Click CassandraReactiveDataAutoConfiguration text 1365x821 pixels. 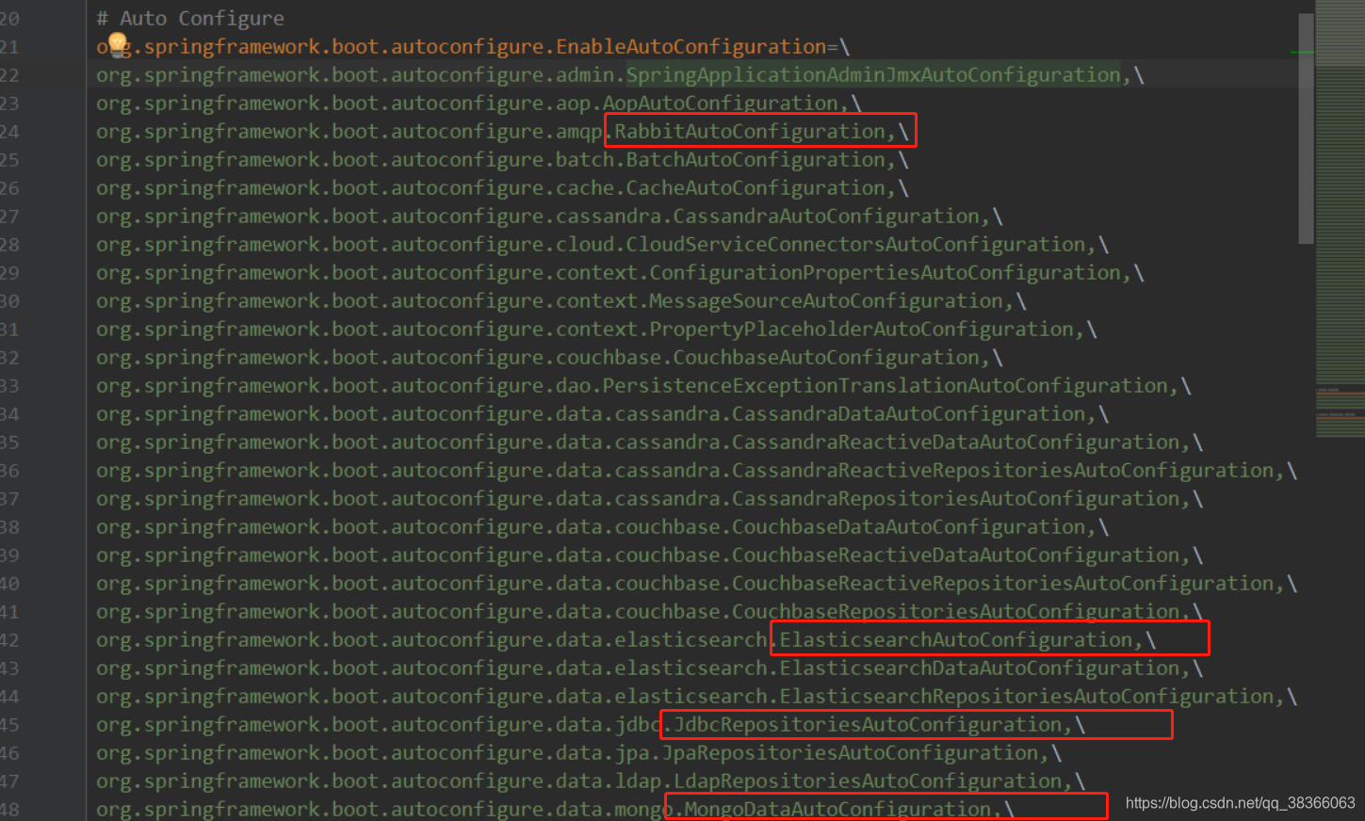[x=956, y=442]
